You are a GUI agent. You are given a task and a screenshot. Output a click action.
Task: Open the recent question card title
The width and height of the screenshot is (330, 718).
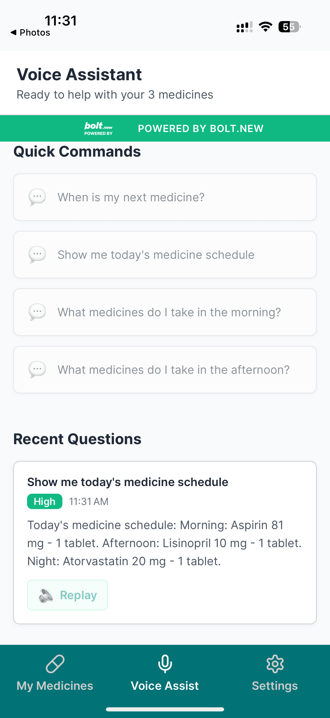pyautogui.click(x=128, y=482)
